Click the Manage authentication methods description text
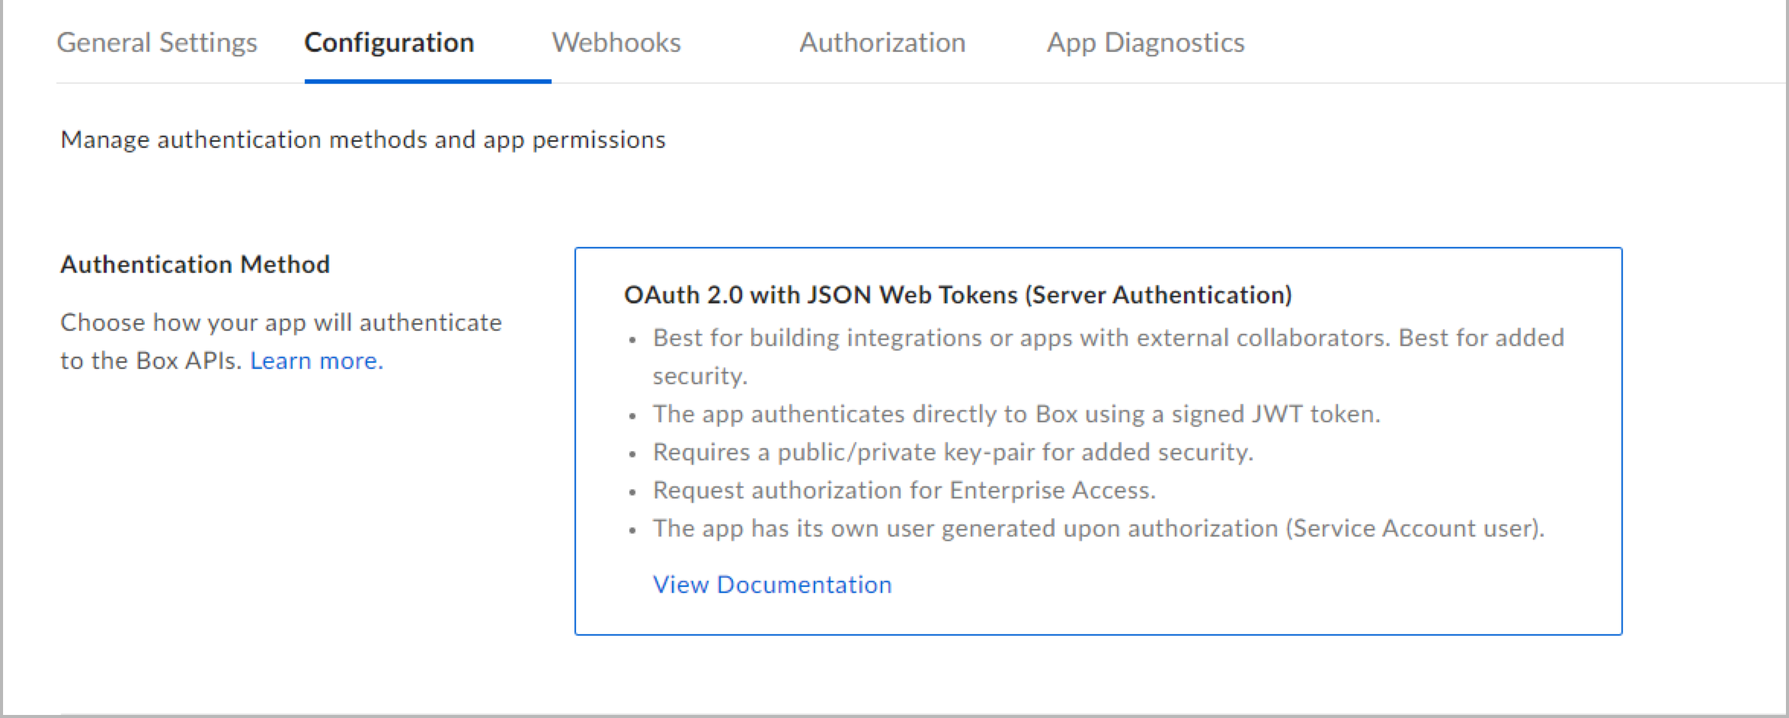 [x=363, y=140]
